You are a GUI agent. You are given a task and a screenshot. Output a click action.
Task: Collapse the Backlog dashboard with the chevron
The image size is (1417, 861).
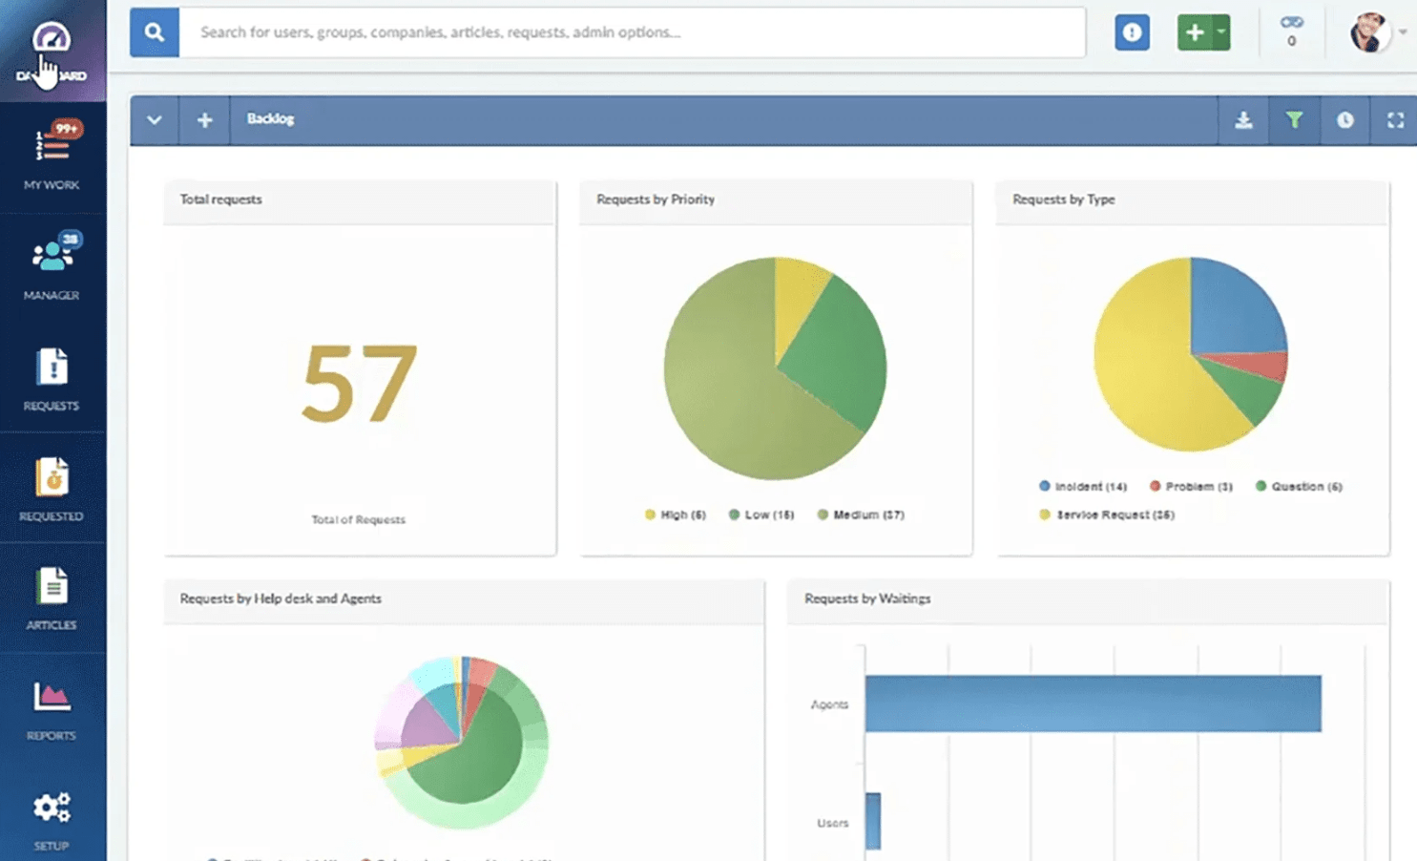pos(153,119)
